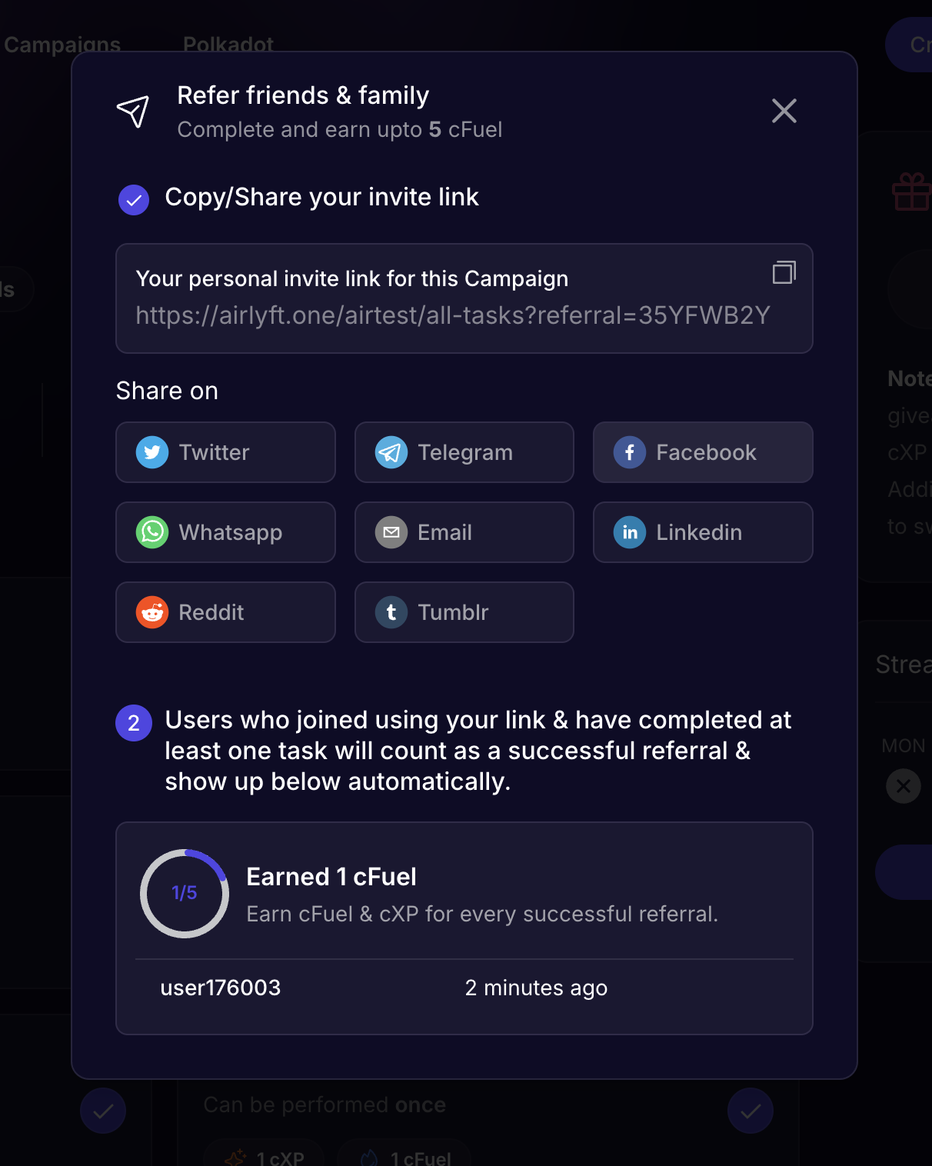Image resolution: width=932 pixels, height=1166 pixels.
Task: Select the invite link URL text
Action: pyautogui.click(x=452, y=315)
